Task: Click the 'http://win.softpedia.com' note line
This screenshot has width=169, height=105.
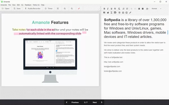Action: point(114,62)
